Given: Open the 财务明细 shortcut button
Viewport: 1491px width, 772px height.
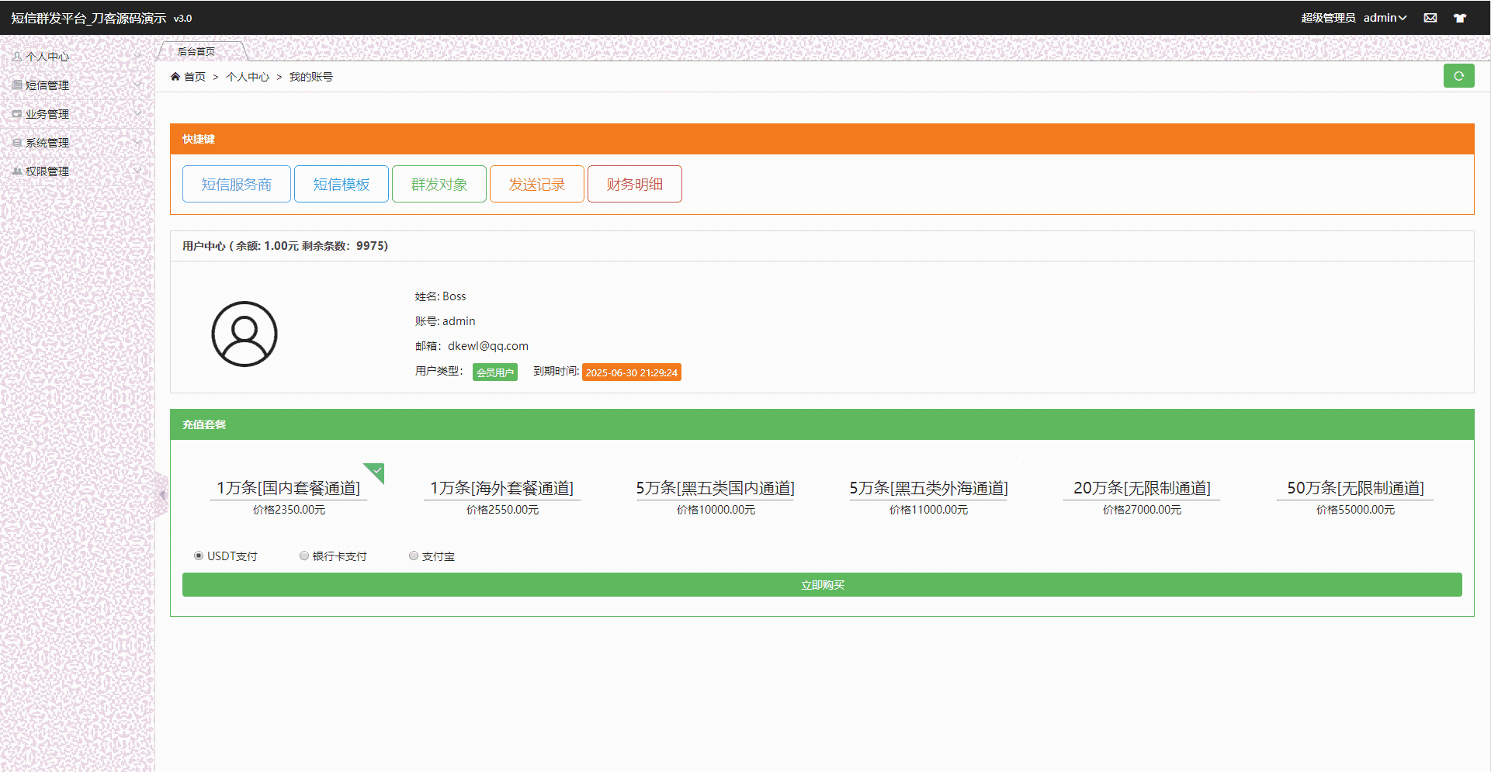Looking at the screenshot, I should click(x=634, y=184).
